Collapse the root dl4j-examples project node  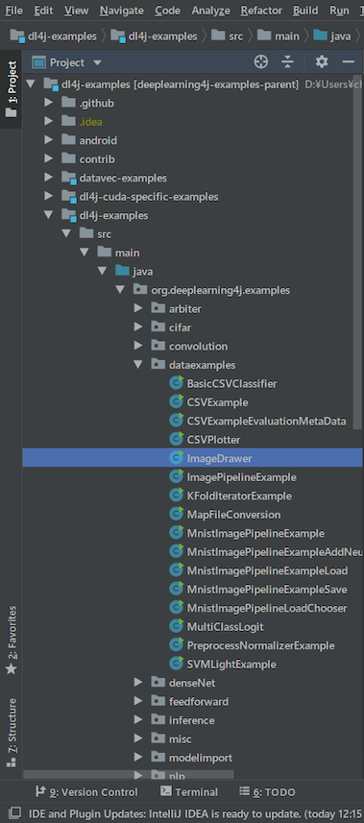click(30, 84)
